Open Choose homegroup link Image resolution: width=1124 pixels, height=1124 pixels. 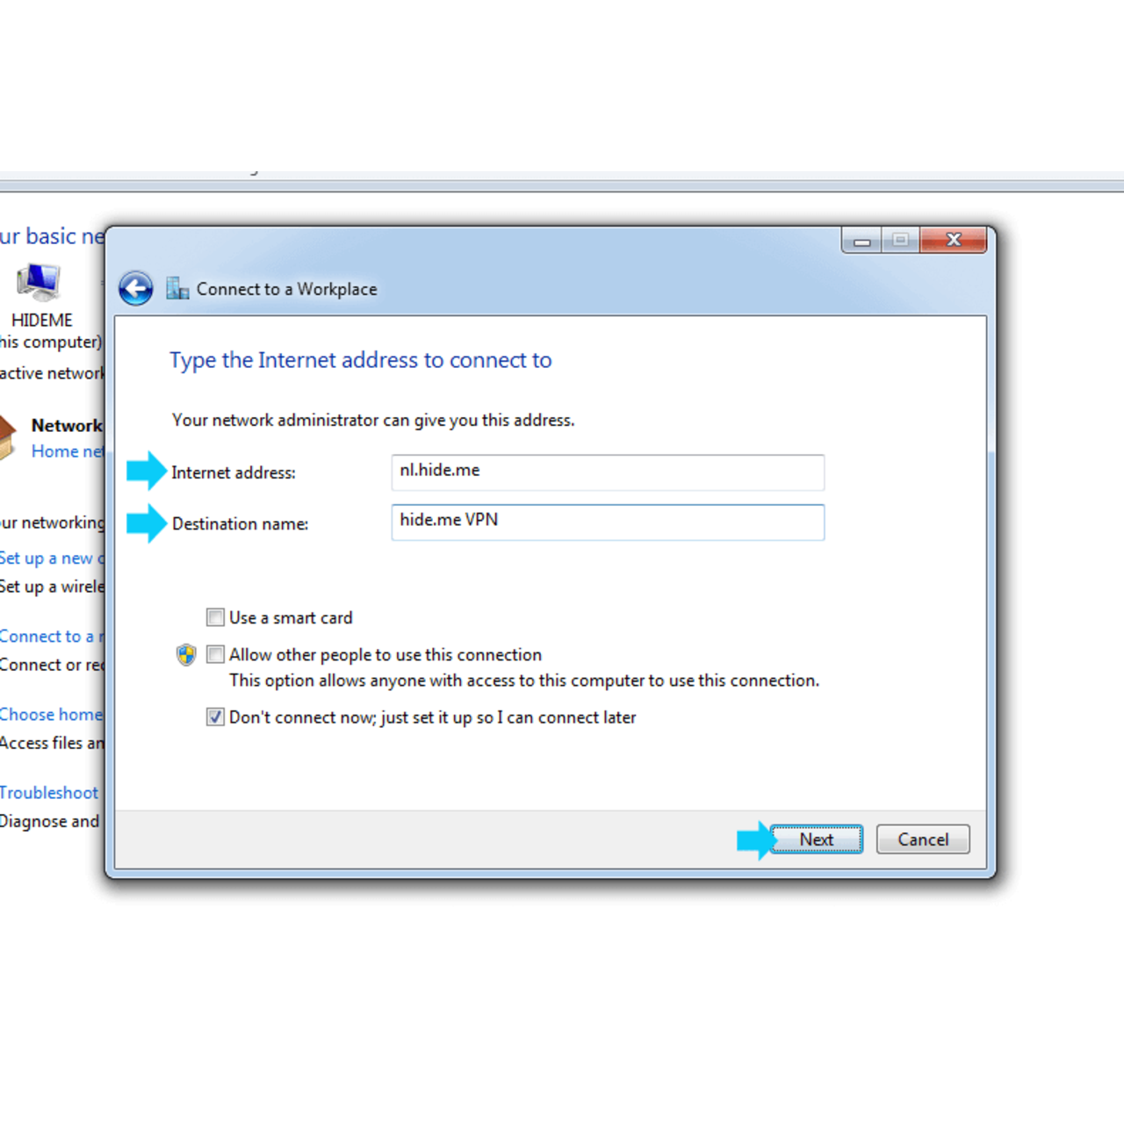pos(51,715)
